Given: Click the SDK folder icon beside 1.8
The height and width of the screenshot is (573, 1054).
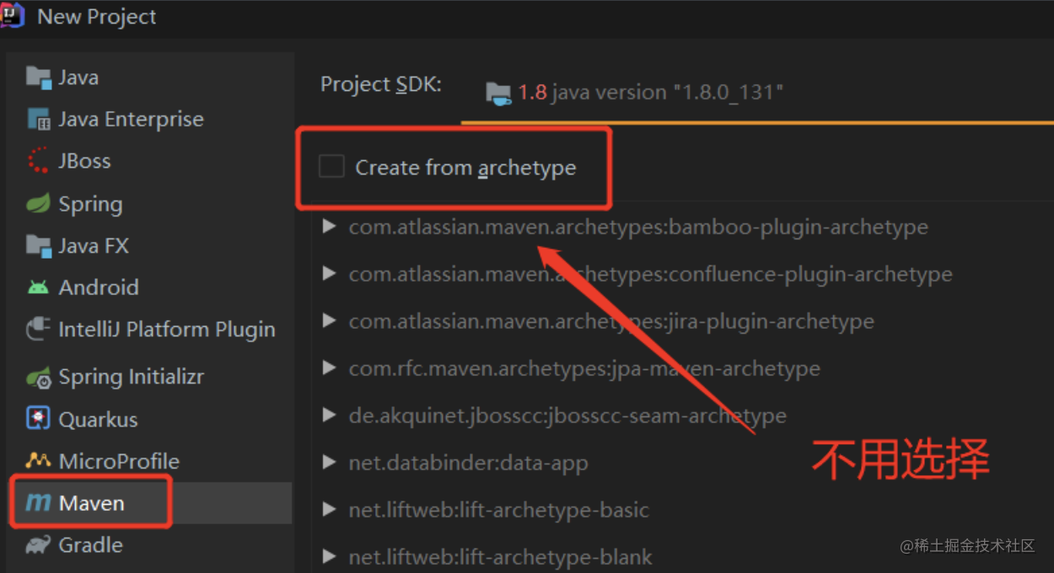Looking at the screenshot, I should [x=499, y=94].
